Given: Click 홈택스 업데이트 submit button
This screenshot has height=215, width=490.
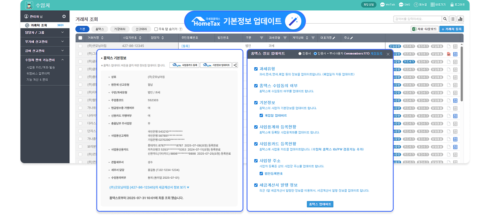Looking at the screenshot, I should point(320,204).
